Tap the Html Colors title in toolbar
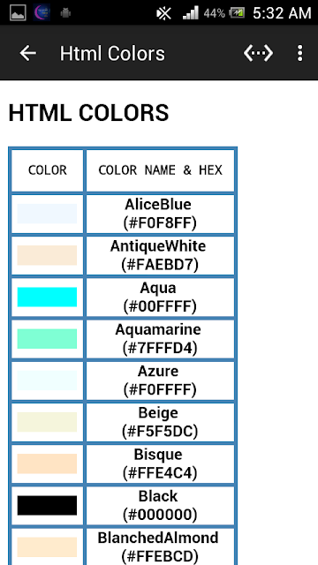This screenshot has width=318, height=565. pos(112,54)
